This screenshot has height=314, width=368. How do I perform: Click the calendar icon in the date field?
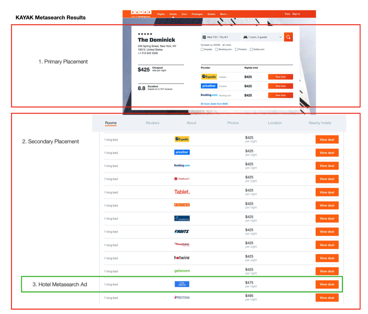[x=203, y=37]
